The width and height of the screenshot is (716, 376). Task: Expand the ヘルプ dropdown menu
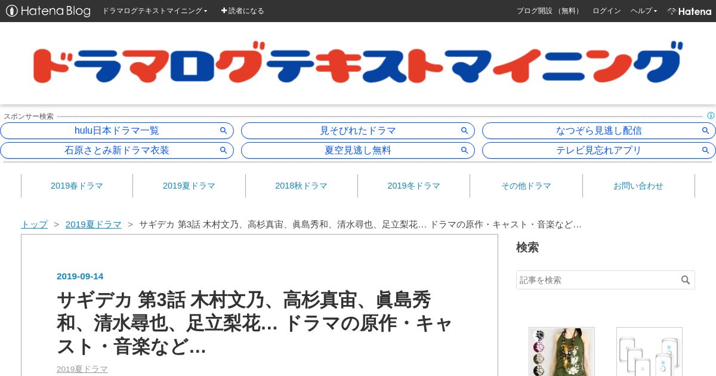pos(644,11)
